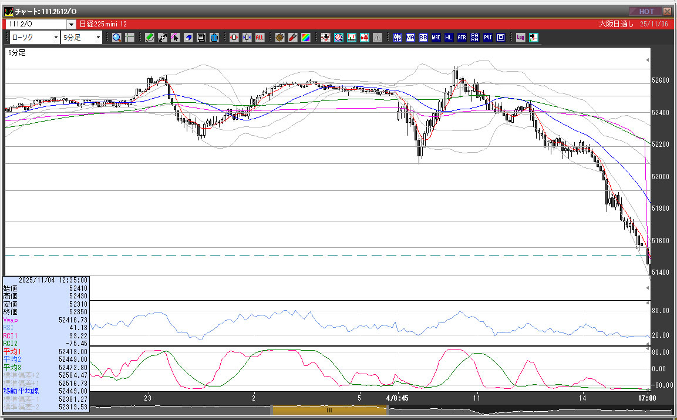The height and width of the screenshot is (420, 677).
Task: Open the rainbow color settings icon
Action: point(305,38)
